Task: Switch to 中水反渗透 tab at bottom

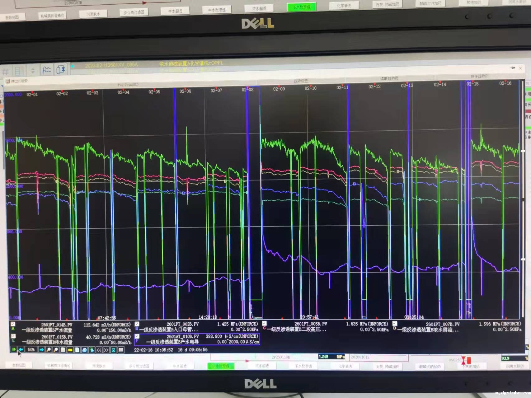Action: point(221,366)
